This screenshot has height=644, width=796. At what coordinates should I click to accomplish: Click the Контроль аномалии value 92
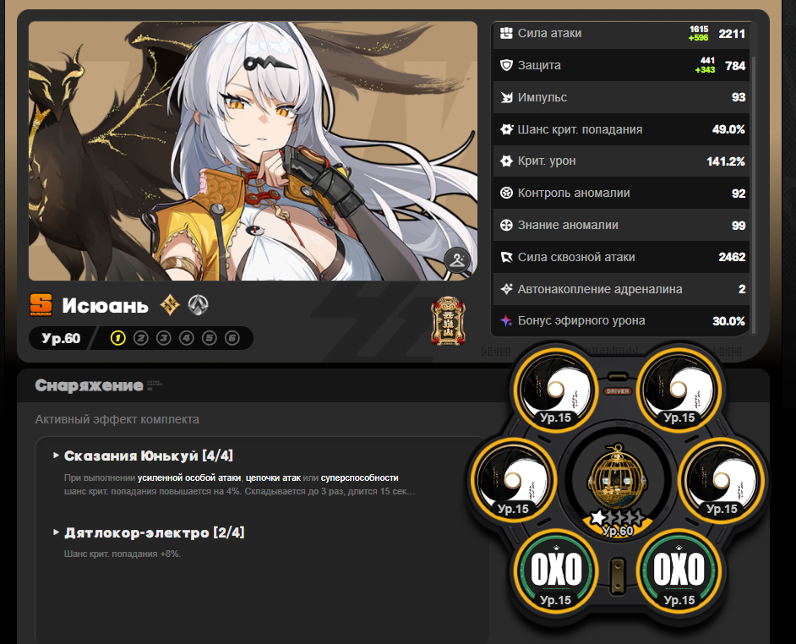[x=739, y=194]
